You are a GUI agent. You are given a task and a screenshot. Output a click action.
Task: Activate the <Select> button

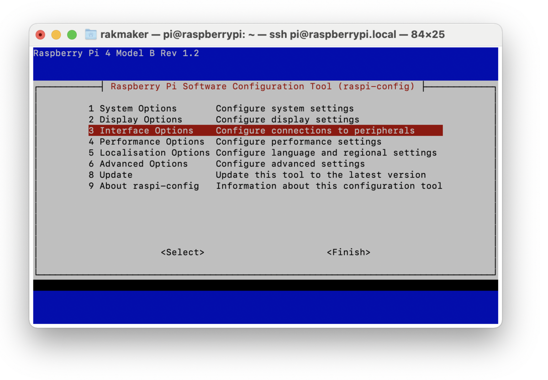[x=182, y=252]
